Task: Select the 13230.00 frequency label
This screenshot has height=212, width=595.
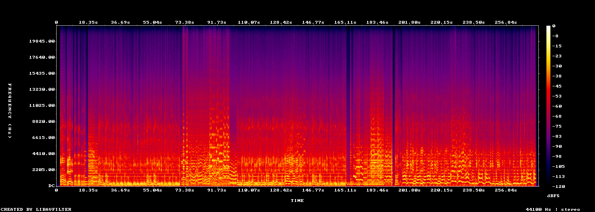Action: pos(42,90)
